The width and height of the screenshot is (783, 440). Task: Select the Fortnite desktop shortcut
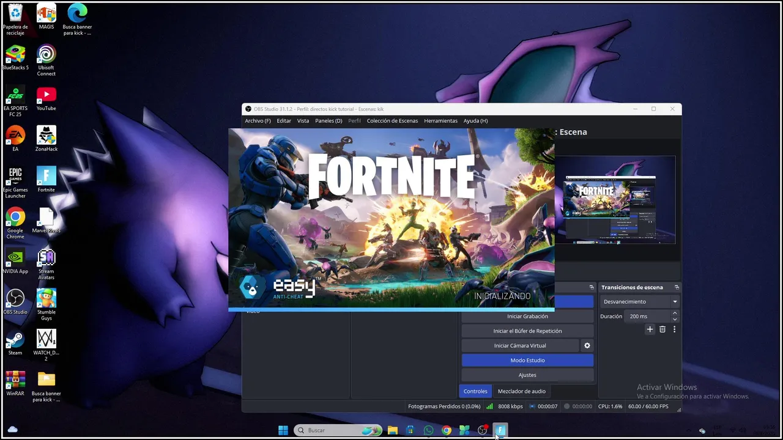(46, 180)
